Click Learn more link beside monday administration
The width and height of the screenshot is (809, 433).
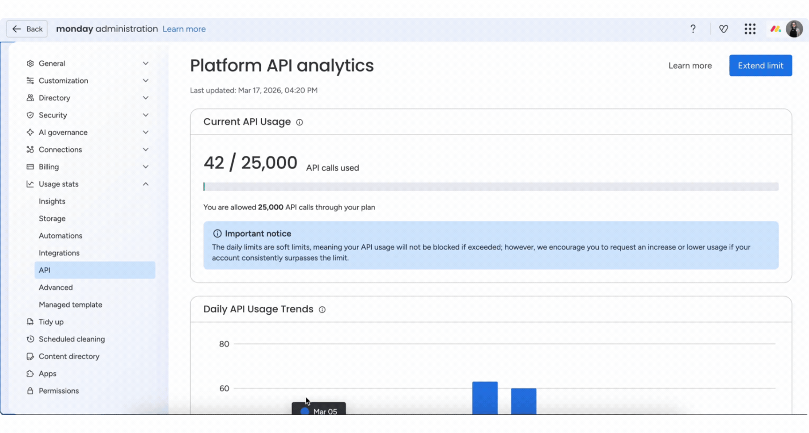[184, 29]
